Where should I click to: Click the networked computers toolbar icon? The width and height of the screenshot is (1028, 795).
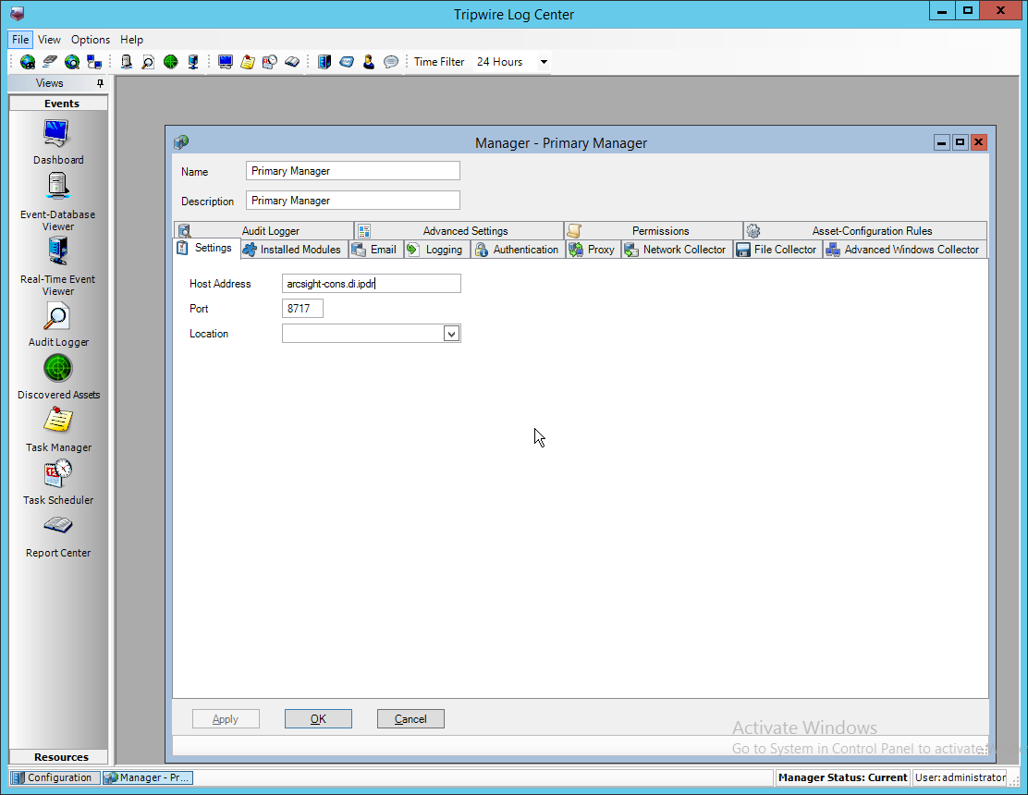point(94,62)
